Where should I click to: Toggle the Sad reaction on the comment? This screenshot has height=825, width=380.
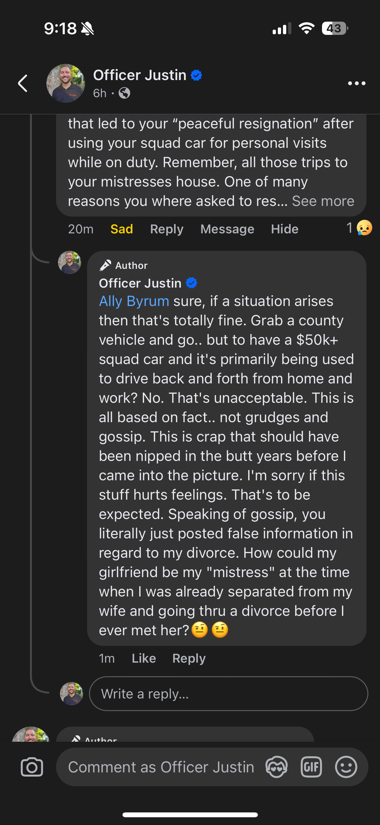pos(122,229)
